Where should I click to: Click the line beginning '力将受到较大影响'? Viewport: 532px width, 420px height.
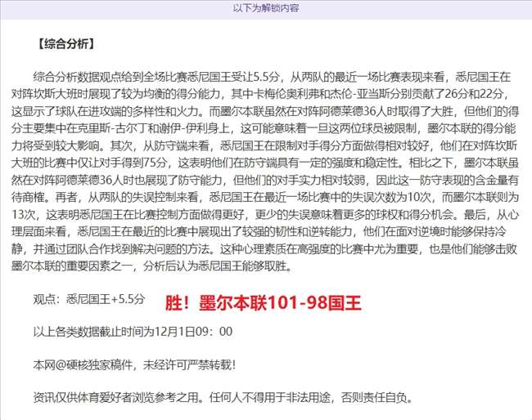pos(264,145)
